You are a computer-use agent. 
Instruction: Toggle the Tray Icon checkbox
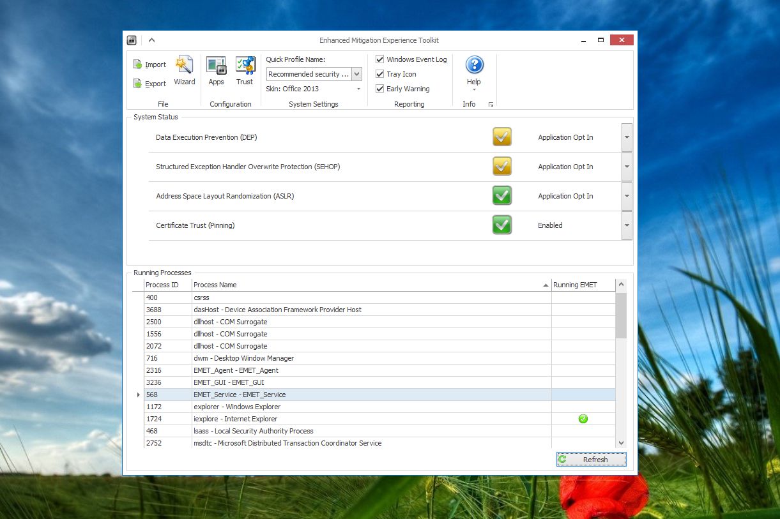point(379,74)
